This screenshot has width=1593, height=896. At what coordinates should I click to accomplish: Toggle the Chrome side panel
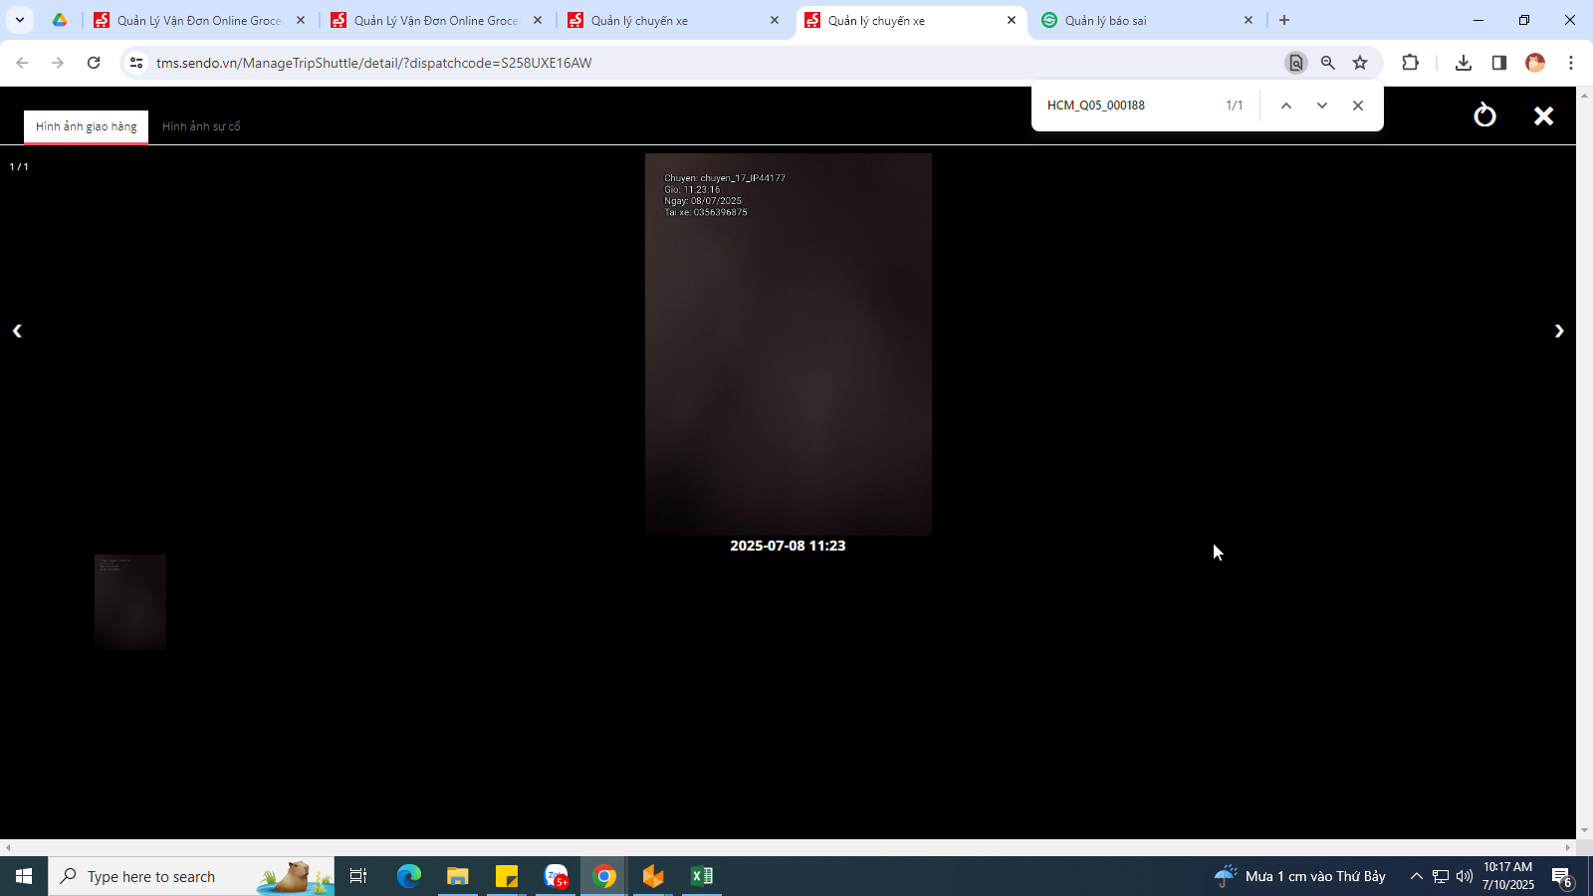pyautogui.click(x=1499, y=63)
